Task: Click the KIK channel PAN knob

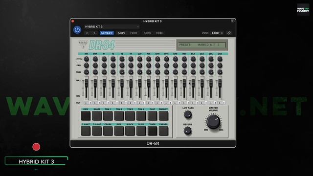Action: point(86,65)
